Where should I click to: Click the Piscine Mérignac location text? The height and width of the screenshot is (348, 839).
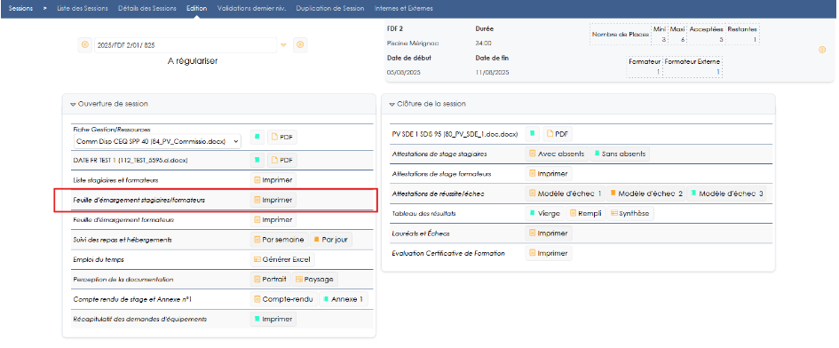tap(413, 43)
